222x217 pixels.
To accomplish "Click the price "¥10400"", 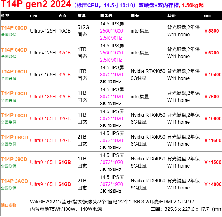I will coord(213,75).
